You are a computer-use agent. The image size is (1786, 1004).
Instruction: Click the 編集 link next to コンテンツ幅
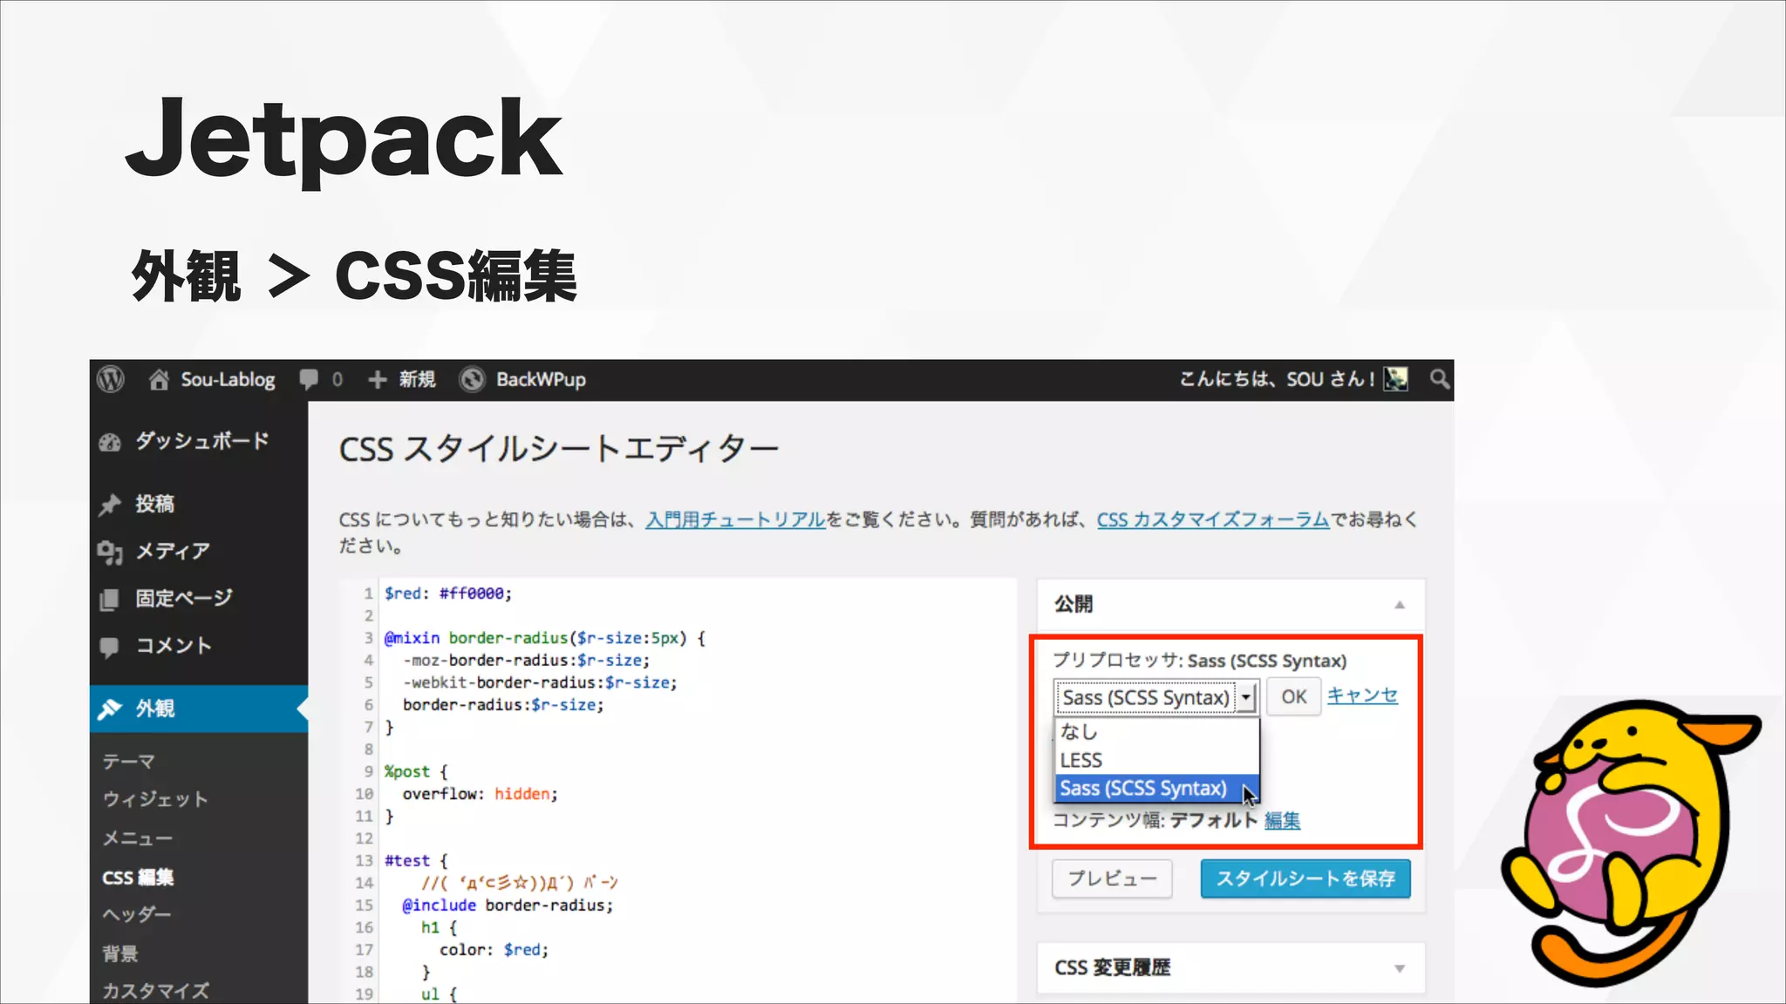[1282, 820]
